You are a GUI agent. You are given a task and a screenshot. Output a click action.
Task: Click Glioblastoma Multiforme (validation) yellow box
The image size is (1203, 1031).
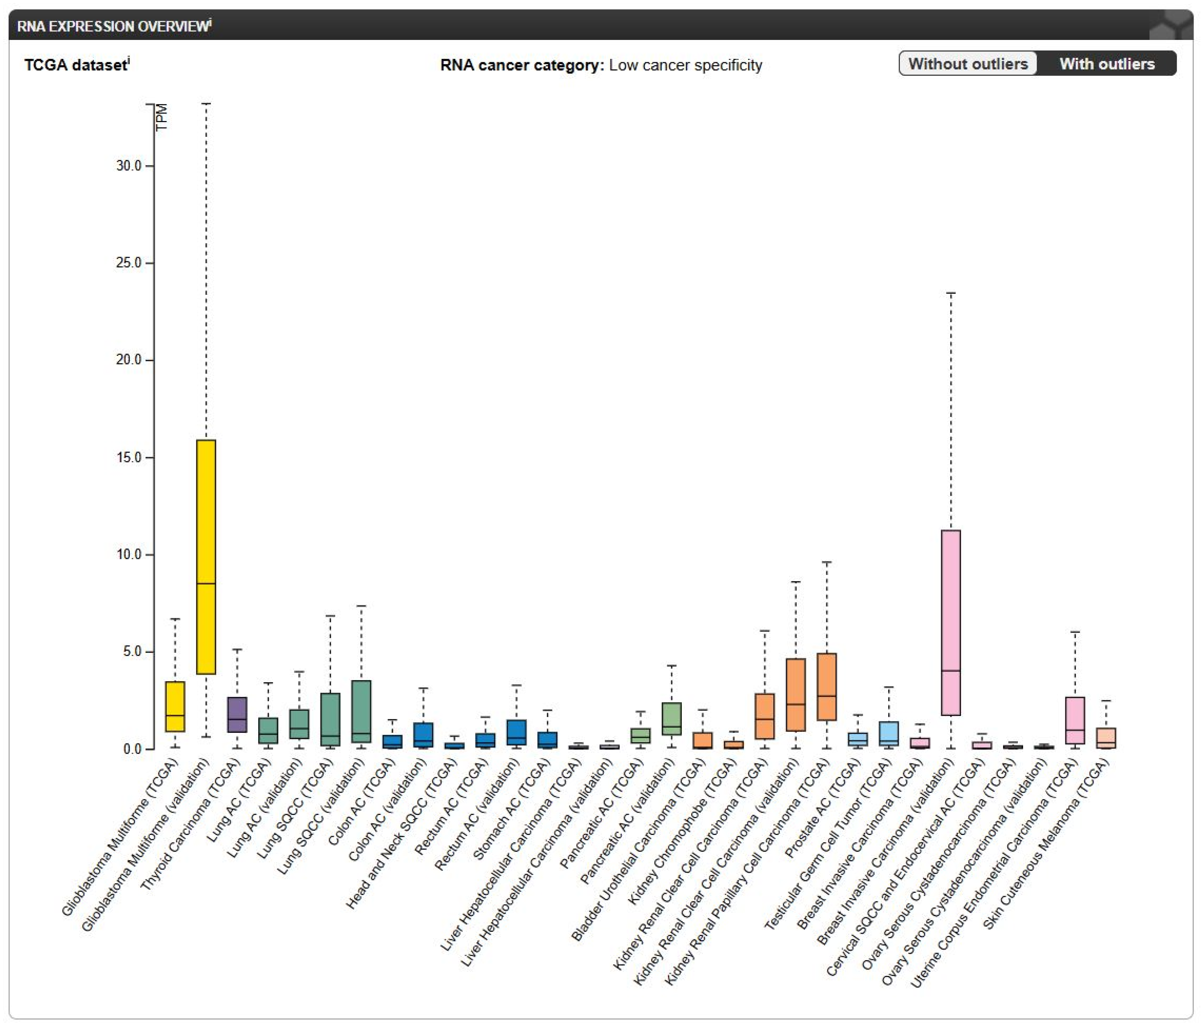pyautogui.click(x=206, y=557)
